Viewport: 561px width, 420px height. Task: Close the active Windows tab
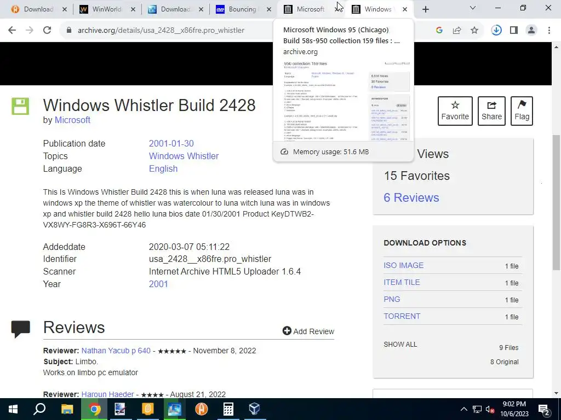pyautogui.click(x=405, y=9)
